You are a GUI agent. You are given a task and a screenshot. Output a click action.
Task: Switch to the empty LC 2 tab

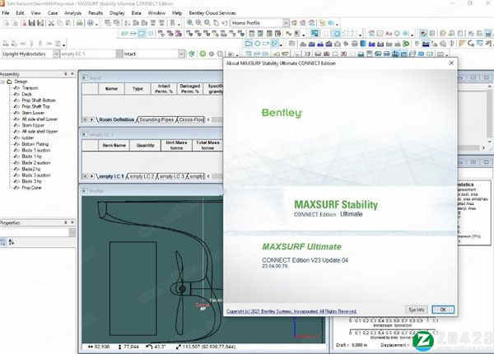click(142, 176)
